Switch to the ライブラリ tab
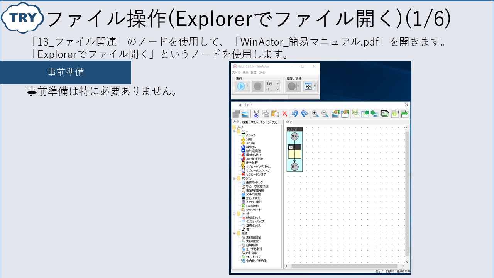This screenshot has width=494, height=278. click(272, 122)
